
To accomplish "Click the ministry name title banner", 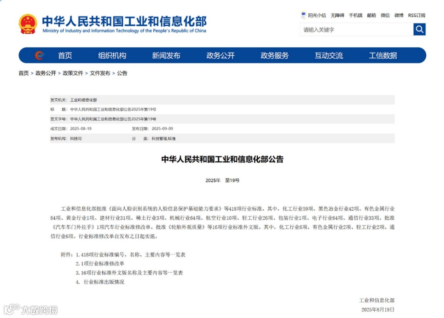I will coord(124,24).
